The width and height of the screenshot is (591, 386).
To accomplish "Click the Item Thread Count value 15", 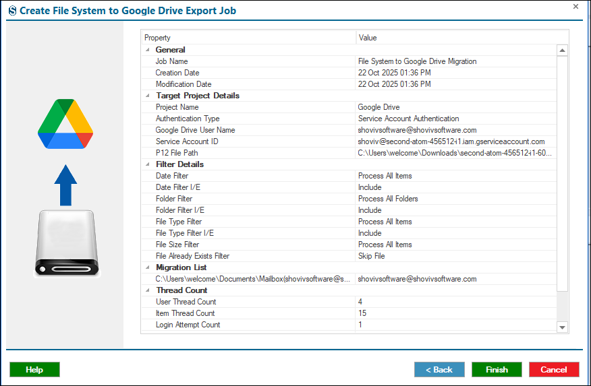I will (x=362, y=313).
